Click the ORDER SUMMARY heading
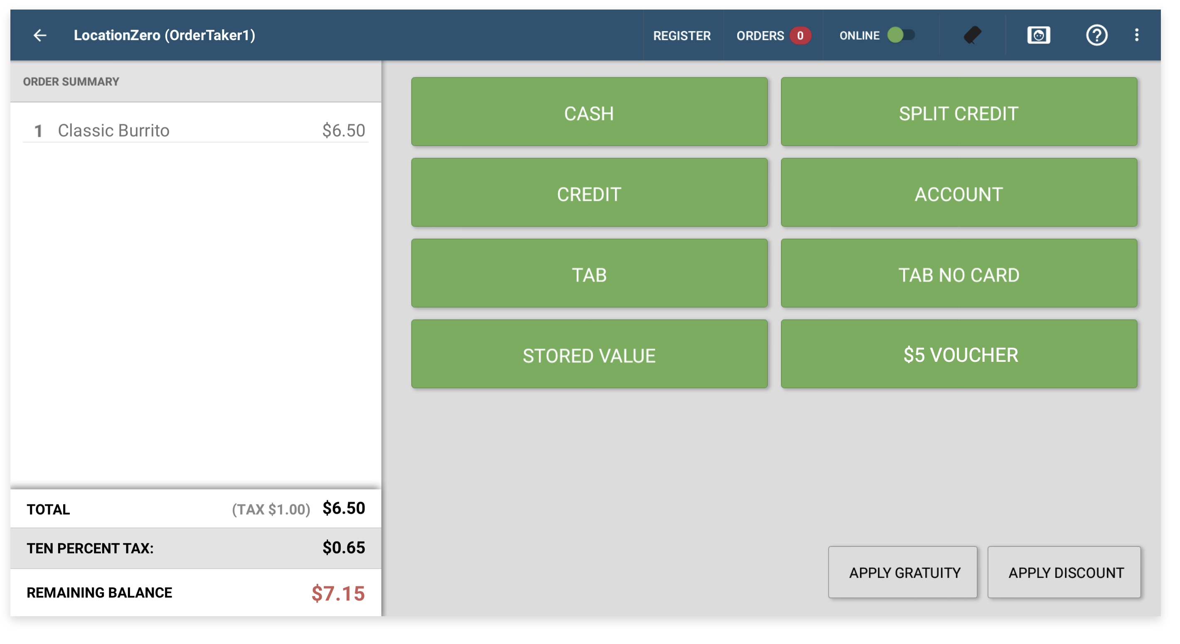The width and height of the screenshot is (1180, 644). pos(71,81)
